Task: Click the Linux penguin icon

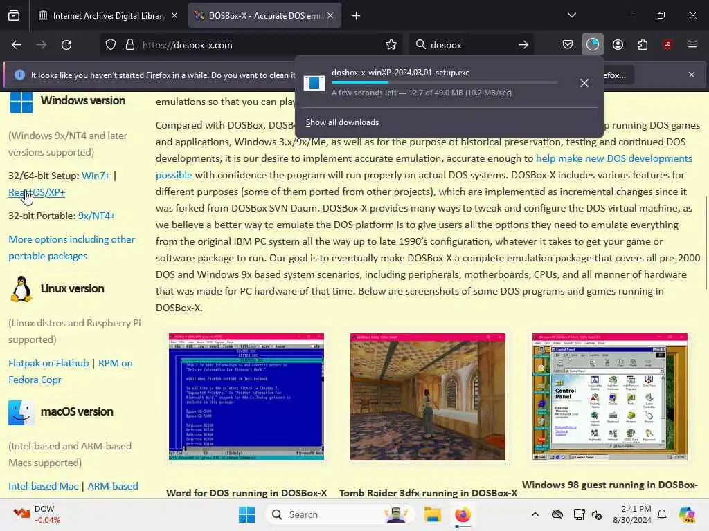Action: [21, 288]
